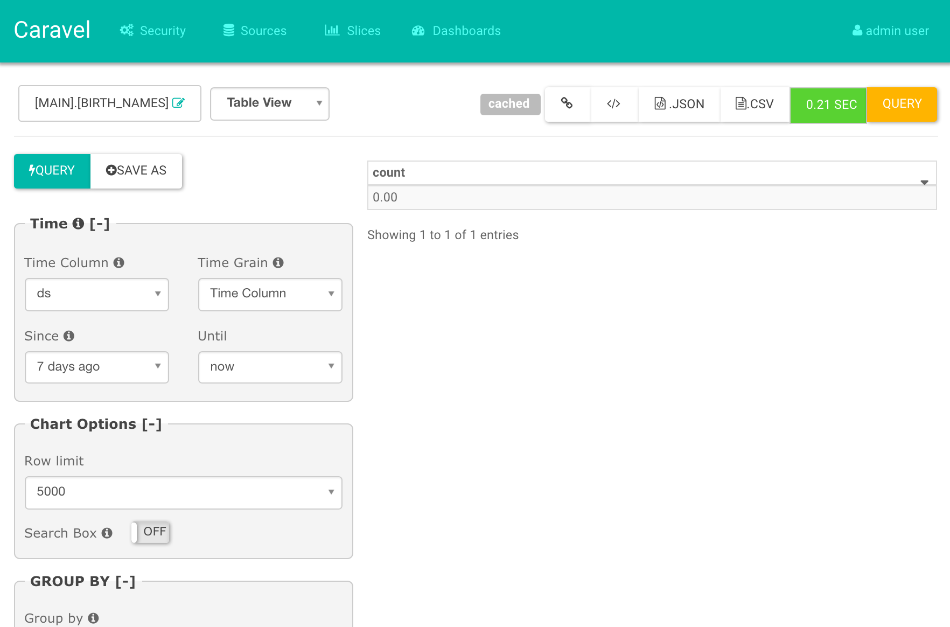The image size is (950, 627).
Task: Collapse the Chart Options section
Action: tap(152, 424)
